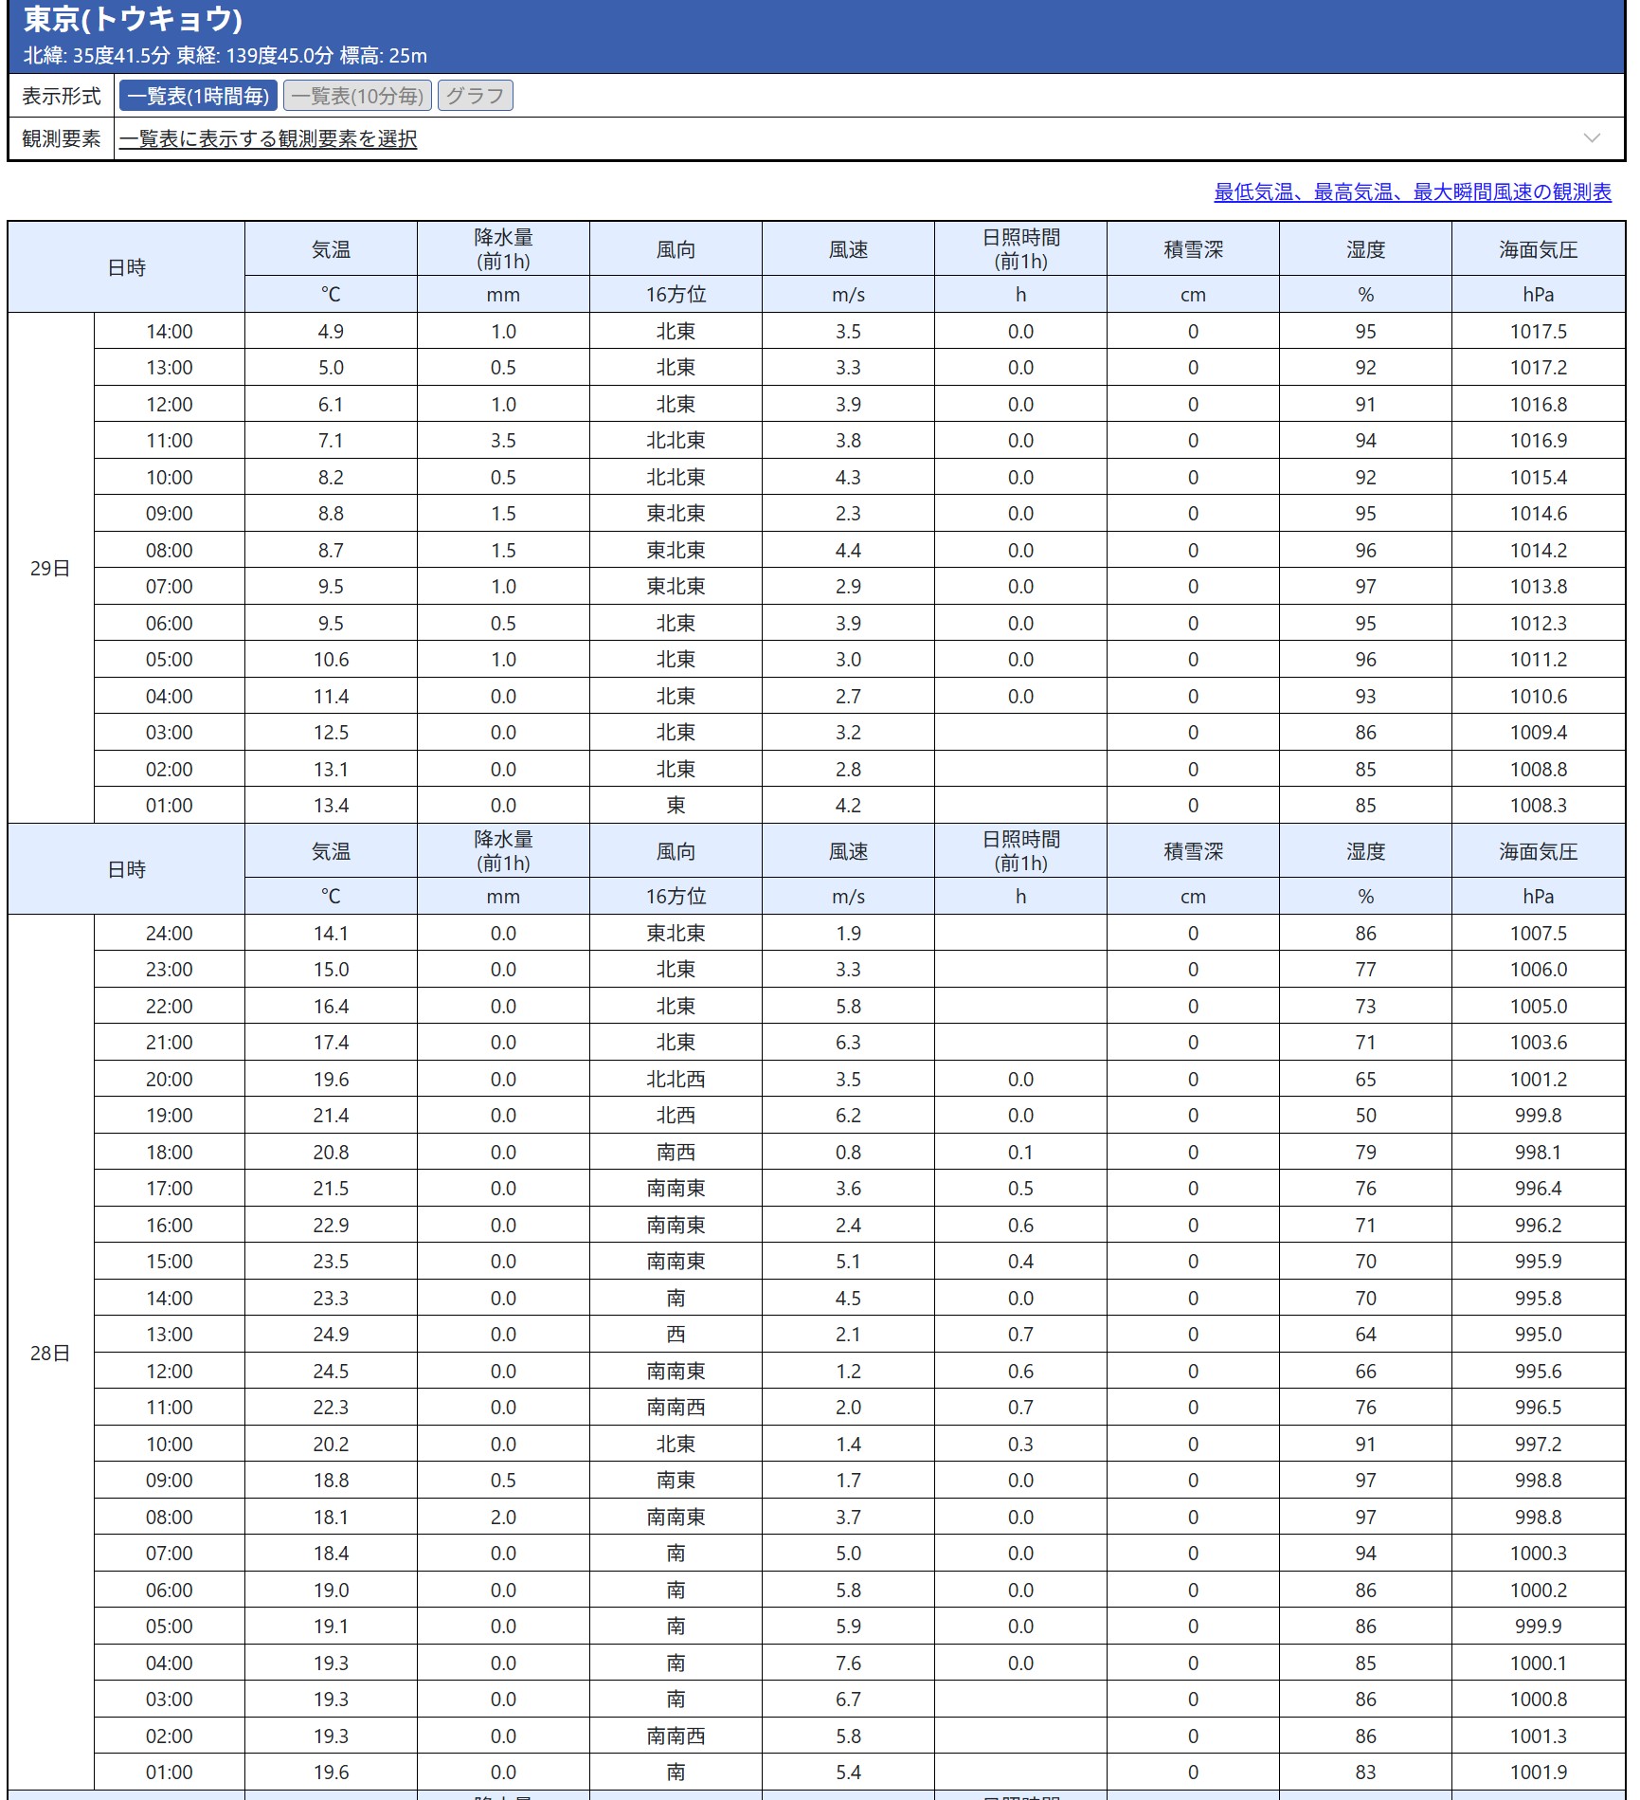Switch to the 一覧表(1時間毎) hourly view
Image resolution: width=1640 pixels, height=1800 pixels.
(x=199, y=96)
